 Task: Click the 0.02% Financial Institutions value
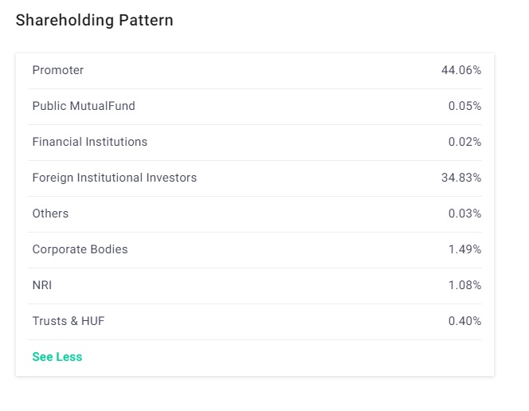pos(464,142)
